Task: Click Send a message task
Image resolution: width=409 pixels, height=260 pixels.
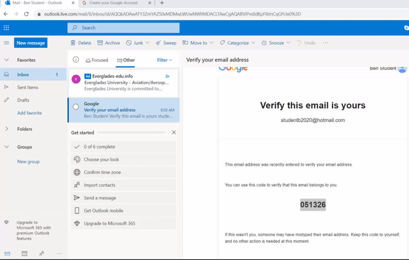Action: [124, 198]
